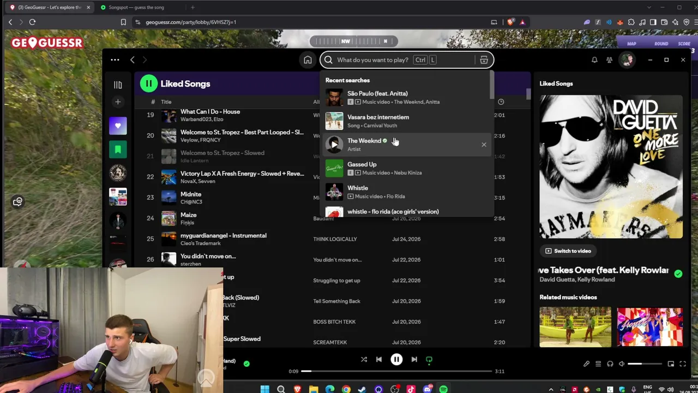This screenshot has width=698, height=393.
Task: Open Connect to a device headphones icon
Action: [610, 364]
